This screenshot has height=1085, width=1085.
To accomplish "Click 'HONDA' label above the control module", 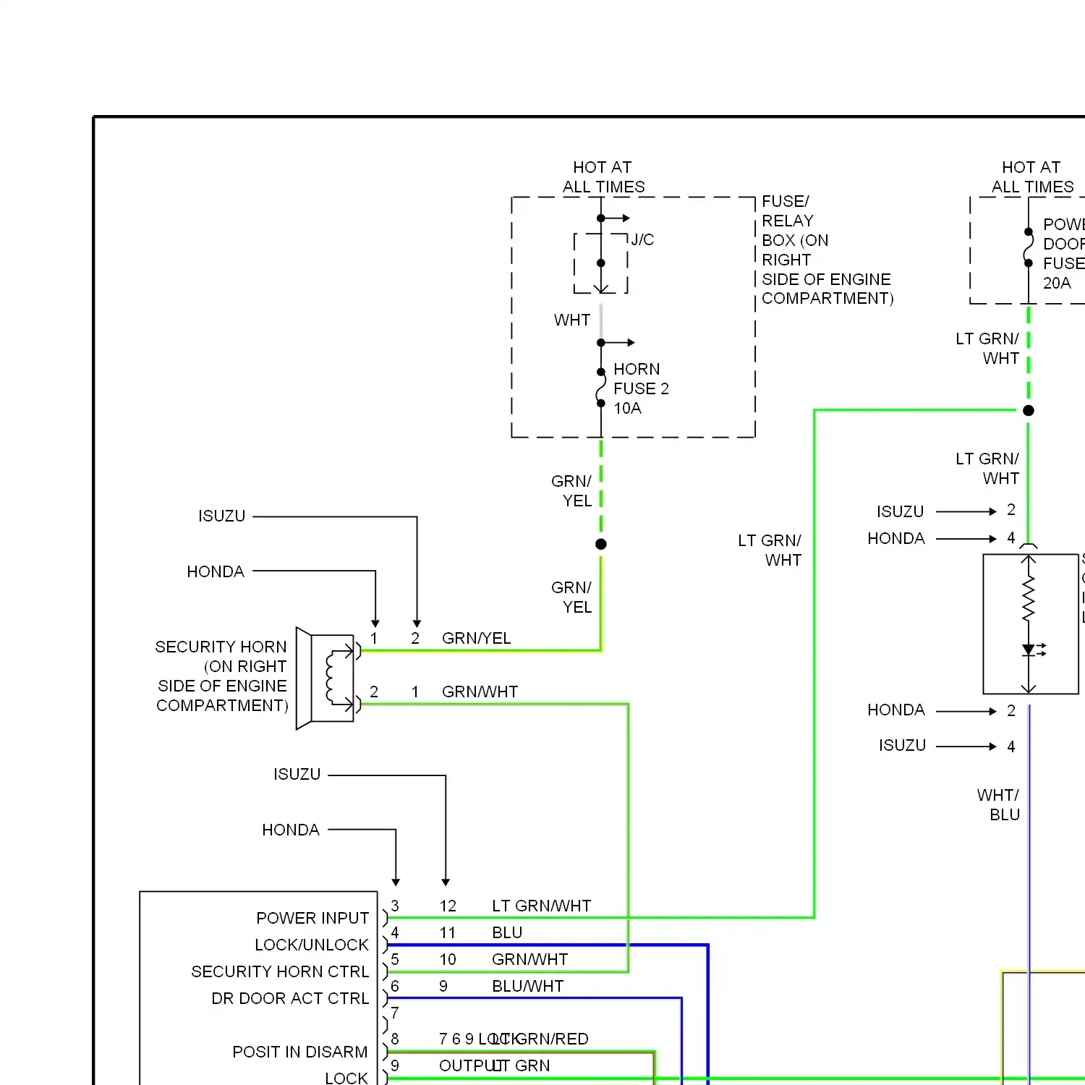I will [291, 830].
